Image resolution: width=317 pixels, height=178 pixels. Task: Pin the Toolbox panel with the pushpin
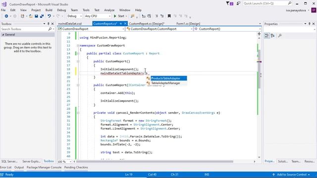49,24
